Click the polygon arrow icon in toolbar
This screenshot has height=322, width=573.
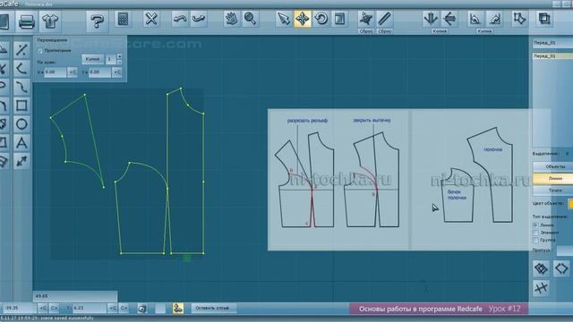click(x=519, y=19)
